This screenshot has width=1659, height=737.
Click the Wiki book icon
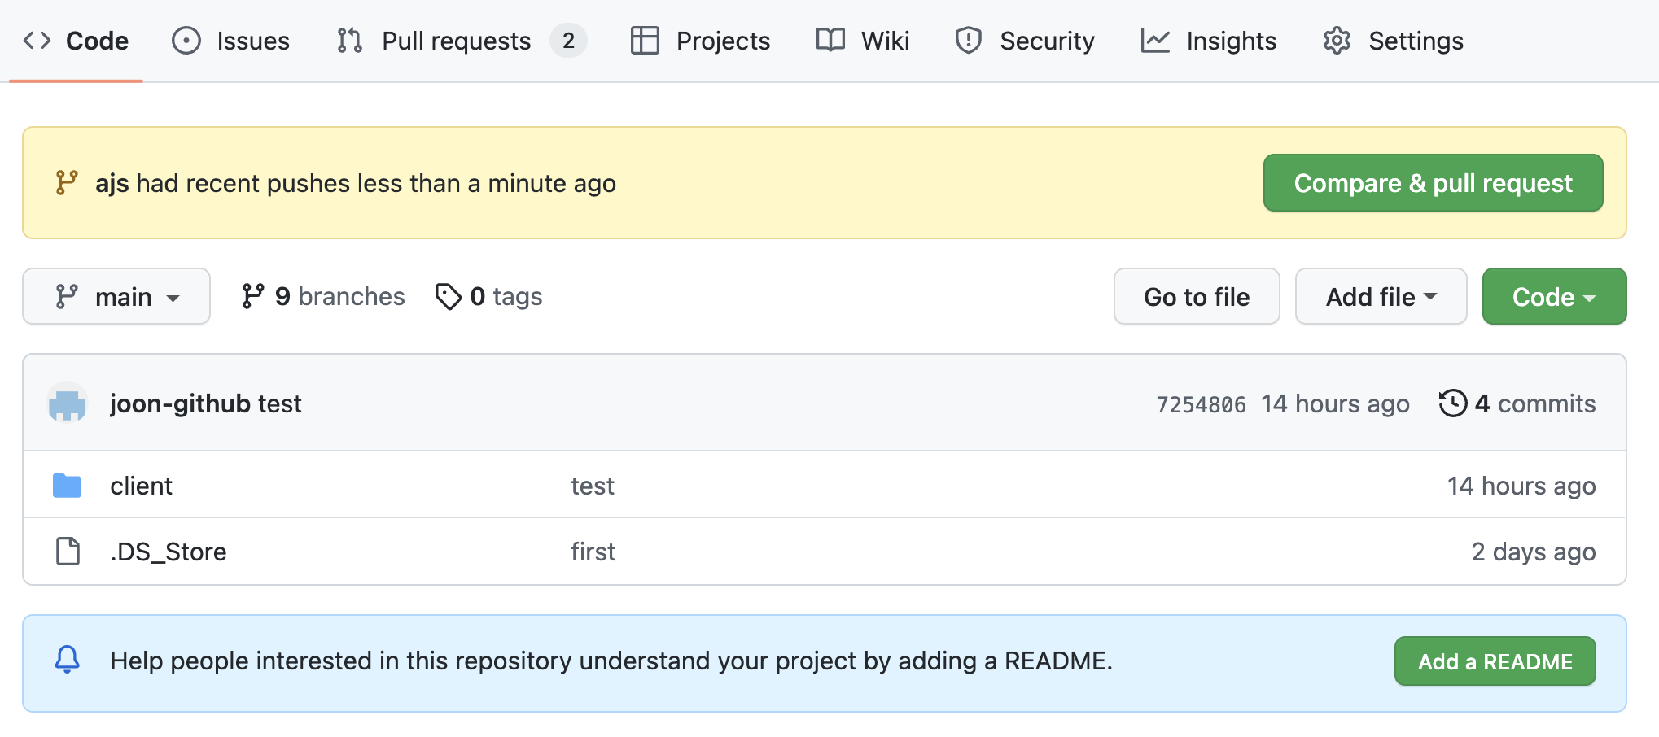tap(830, 41)
